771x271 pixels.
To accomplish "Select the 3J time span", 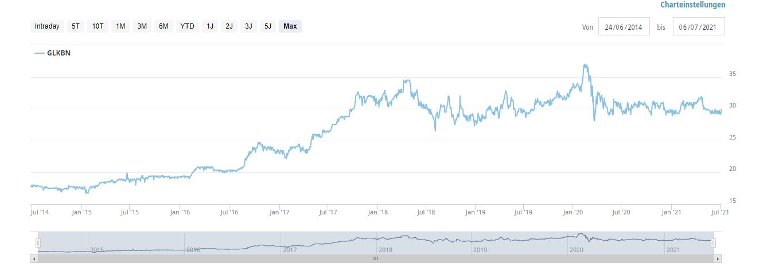I will [x=248, y=26].
